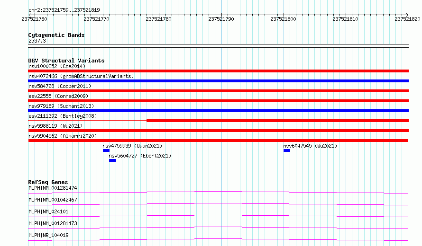Click the nsv5988119 (Wu2021) label
The height and width of the screenshot is (246, 422).
coord(55,126)
